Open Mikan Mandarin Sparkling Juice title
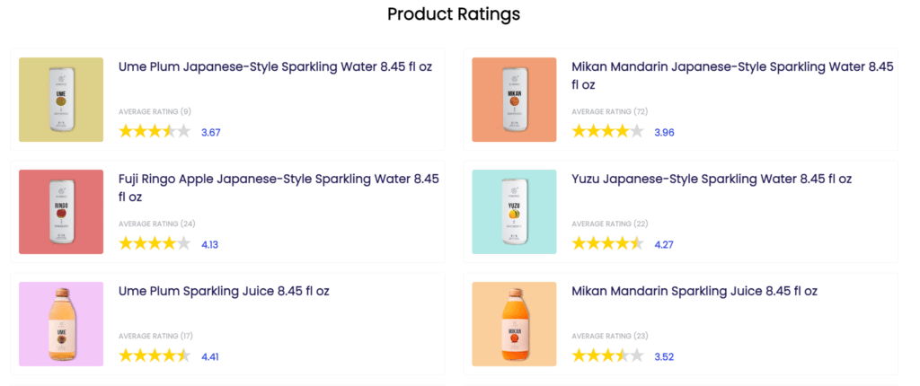Screen dimensions: 920x386 (x=694, y=291)
